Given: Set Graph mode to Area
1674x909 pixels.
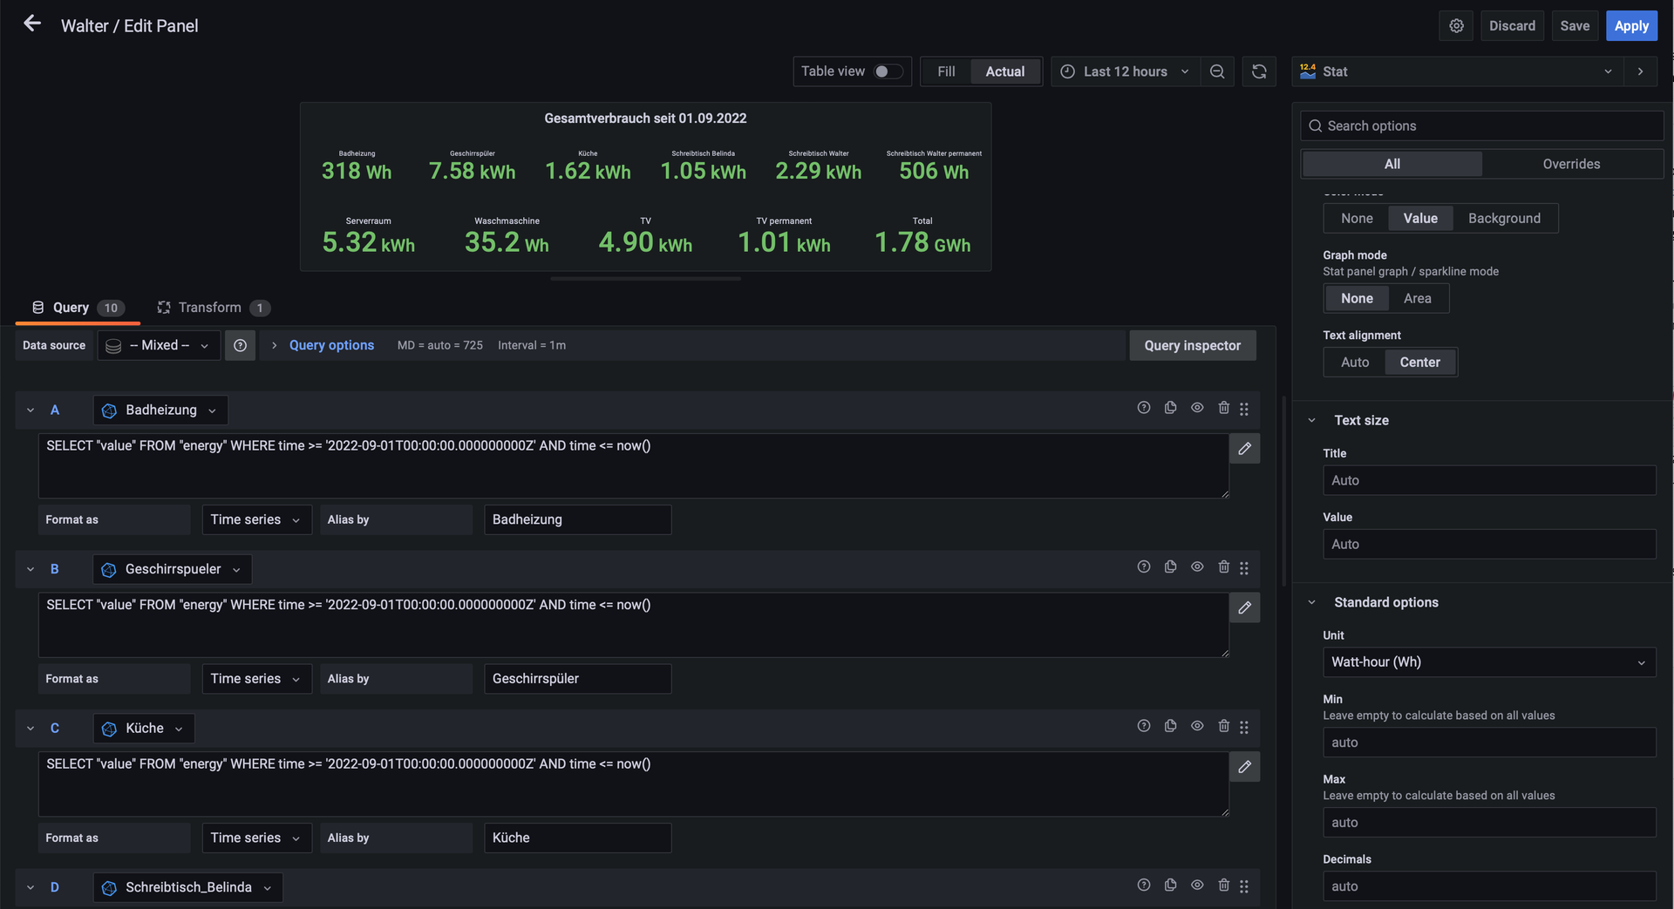Looking at the screenshot, I should 1417,298.
